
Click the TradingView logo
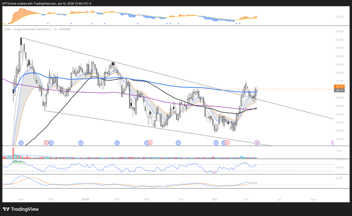click(21, 209)
